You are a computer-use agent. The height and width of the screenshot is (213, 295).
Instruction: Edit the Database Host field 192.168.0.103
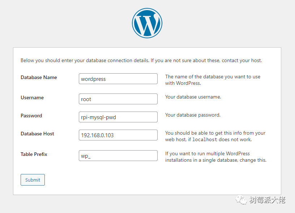118,135
